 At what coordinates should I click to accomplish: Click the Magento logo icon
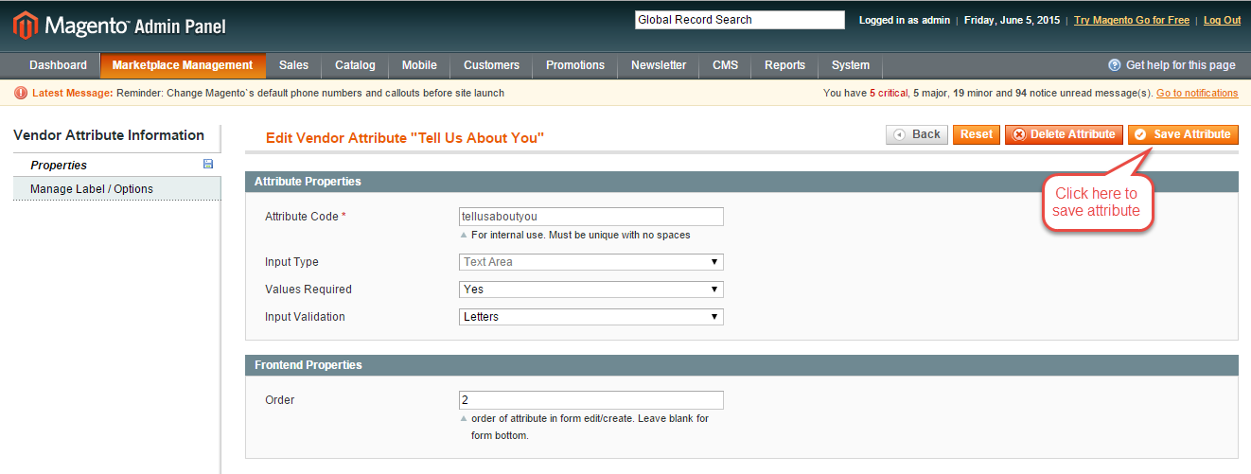(x=26, y=26)
